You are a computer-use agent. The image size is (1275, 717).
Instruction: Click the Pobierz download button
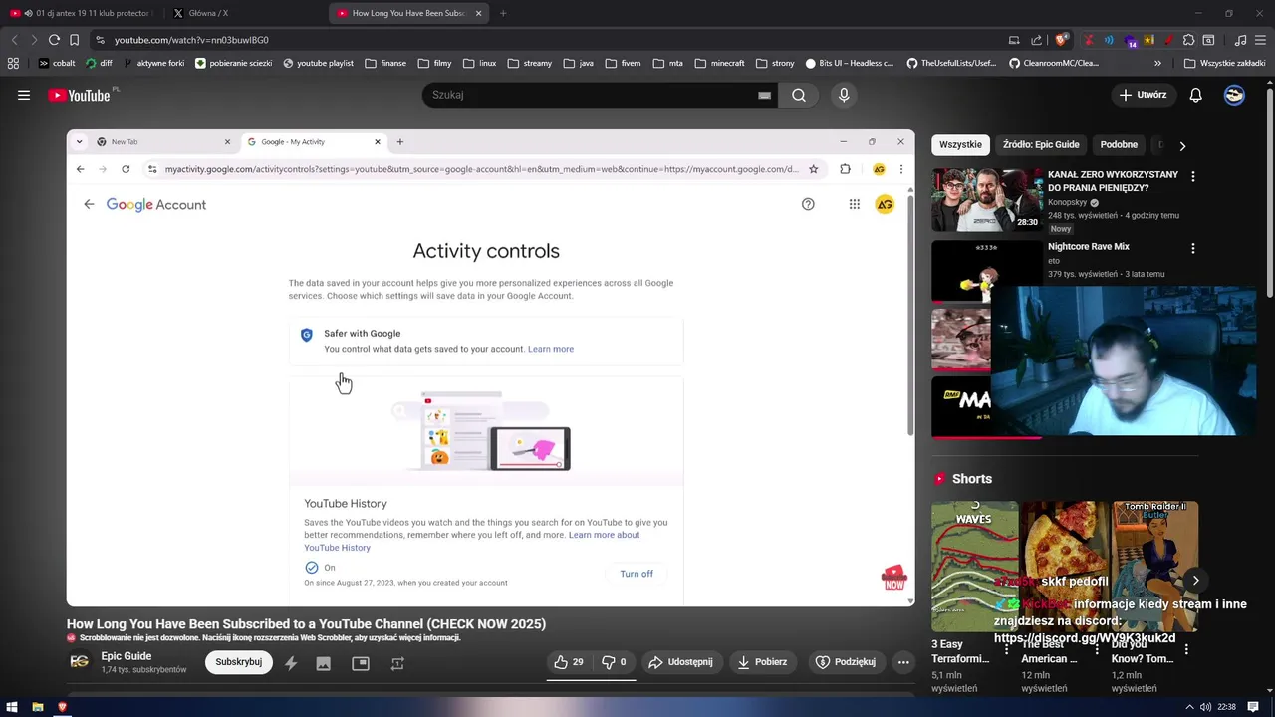[x=762, y=662]
